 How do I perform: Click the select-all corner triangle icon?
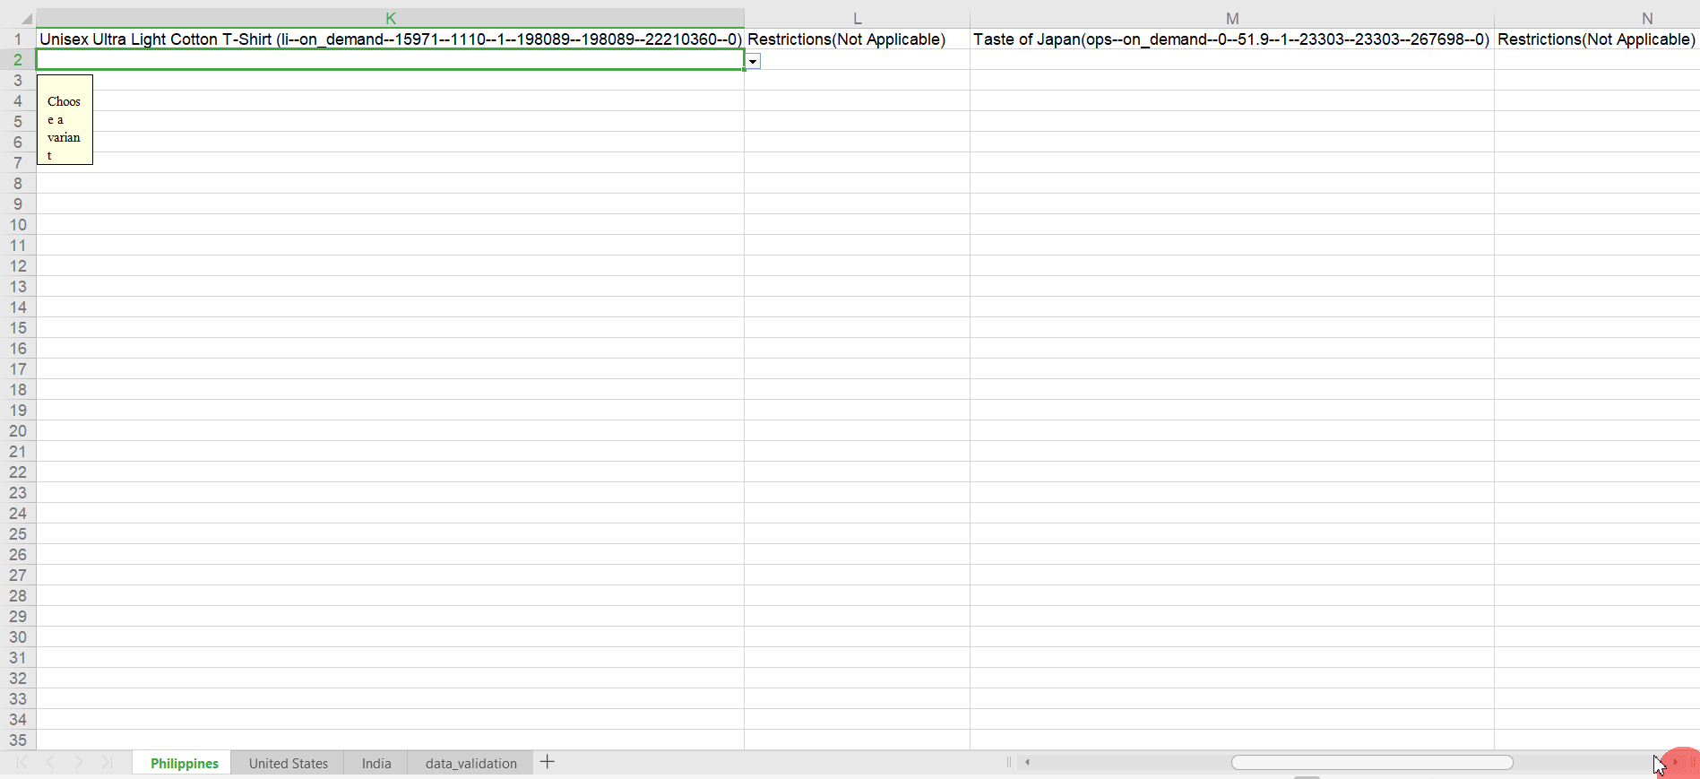26,18
